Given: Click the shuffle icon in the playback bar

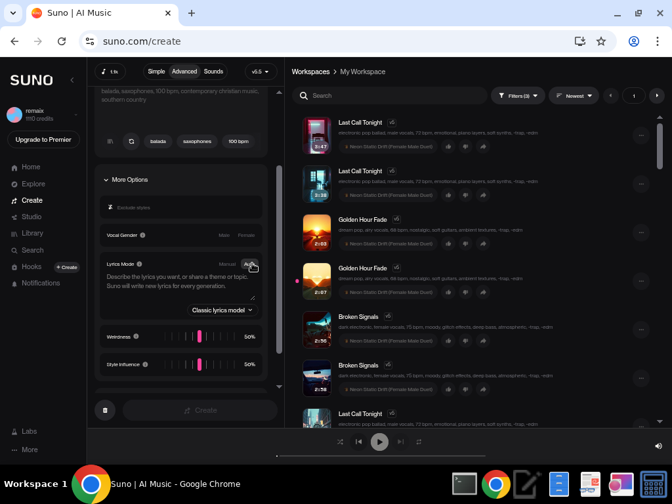Looking at the screenshot, I should [340, 442].
